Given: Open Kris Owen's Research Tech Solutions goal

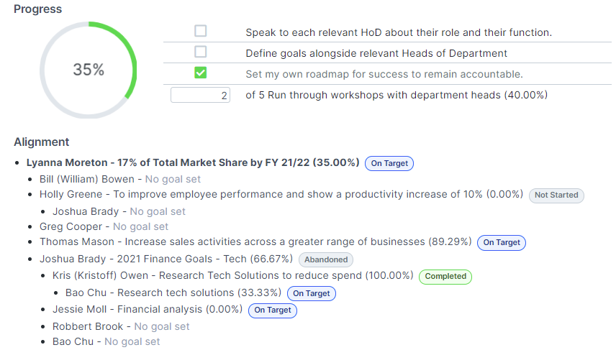Looking at the screenshot, I should 234,276.
